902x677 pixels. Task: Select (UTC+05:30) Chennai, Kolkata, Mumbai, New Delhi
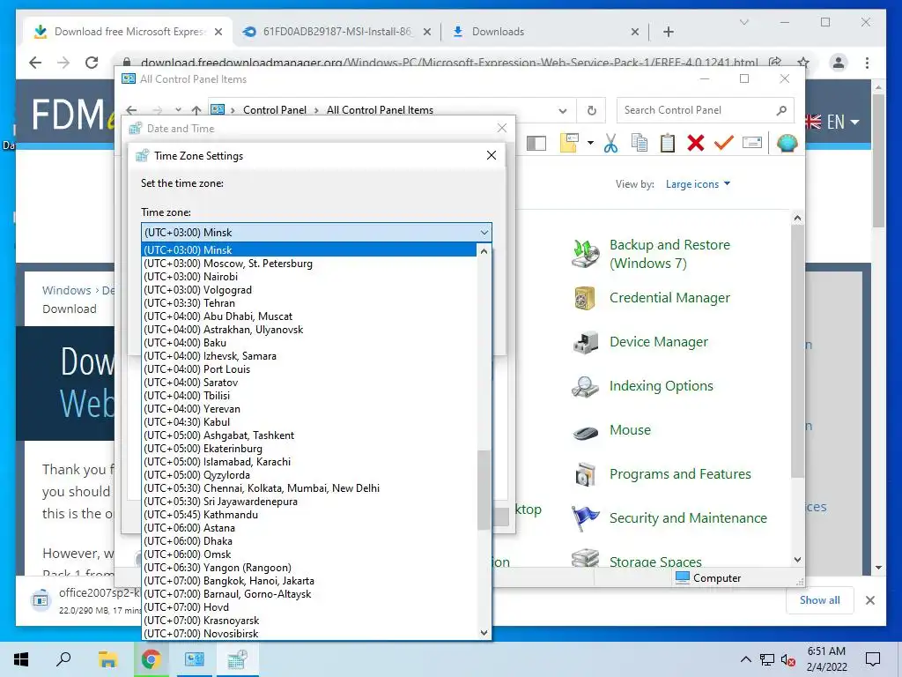point(309,488)
